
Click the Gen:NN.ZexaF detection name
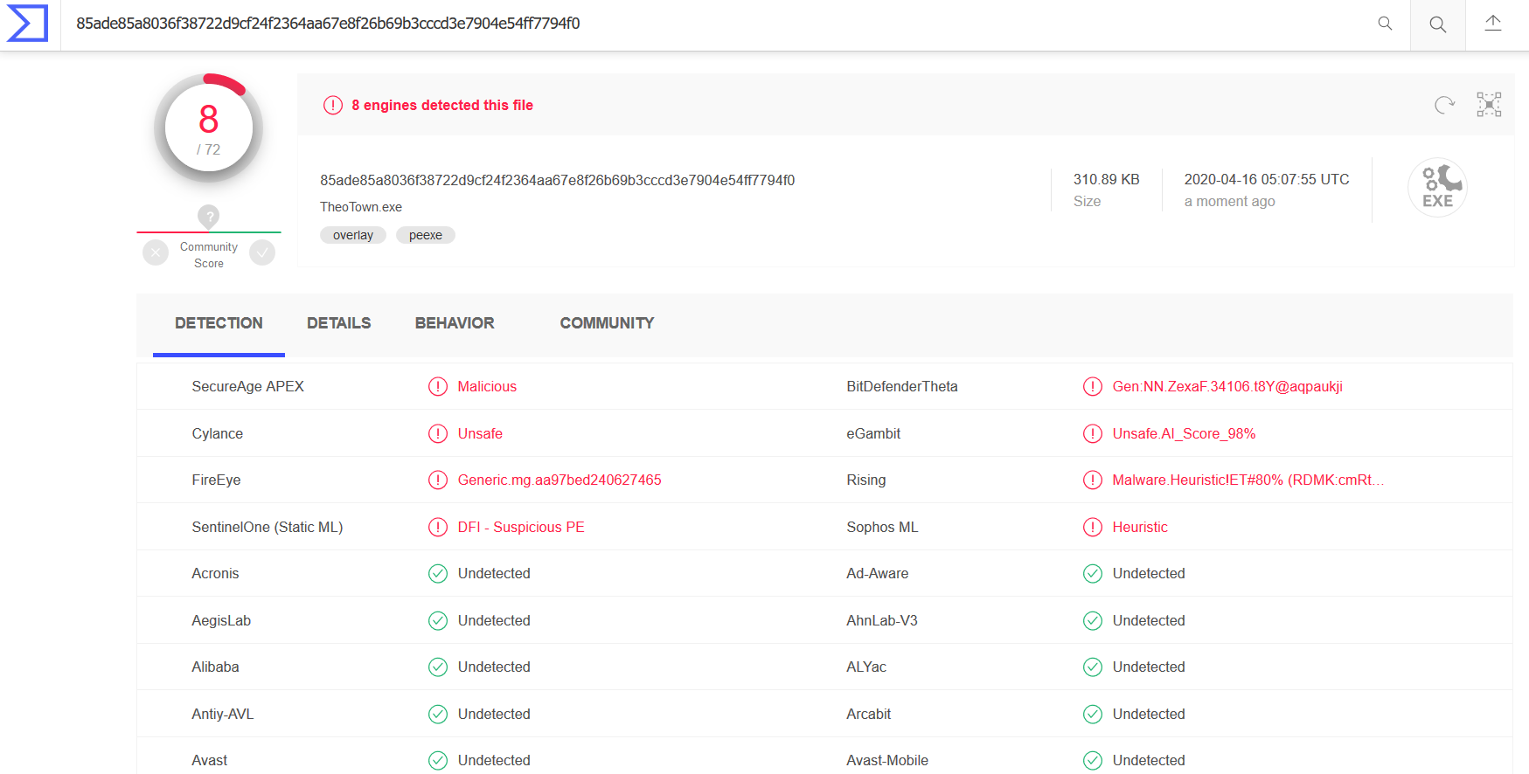[x=1227, y=386]
